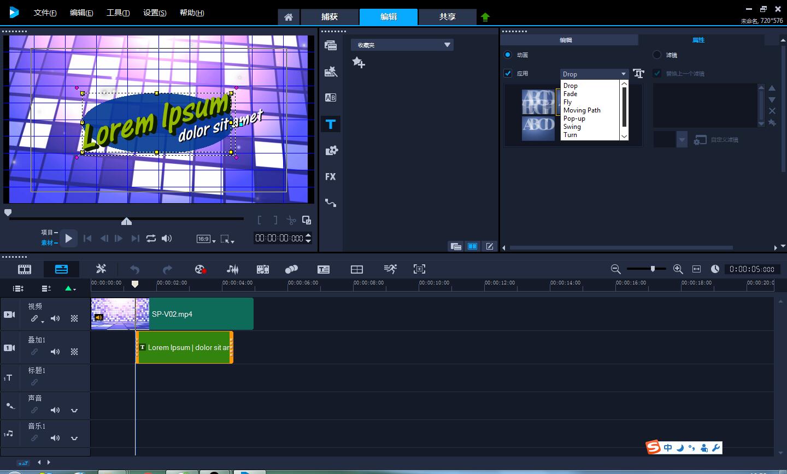
Task: Open the FX filter library icon
Action: [x=331, y=176]
